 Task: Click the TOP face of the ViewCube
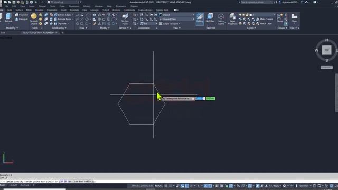coord(326,50)
